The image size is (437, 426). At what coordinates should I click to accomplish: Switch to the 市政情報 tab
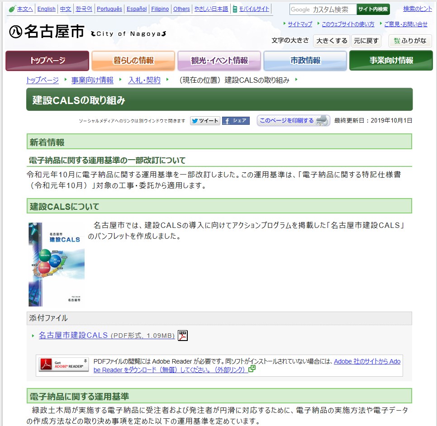point(305,61)
